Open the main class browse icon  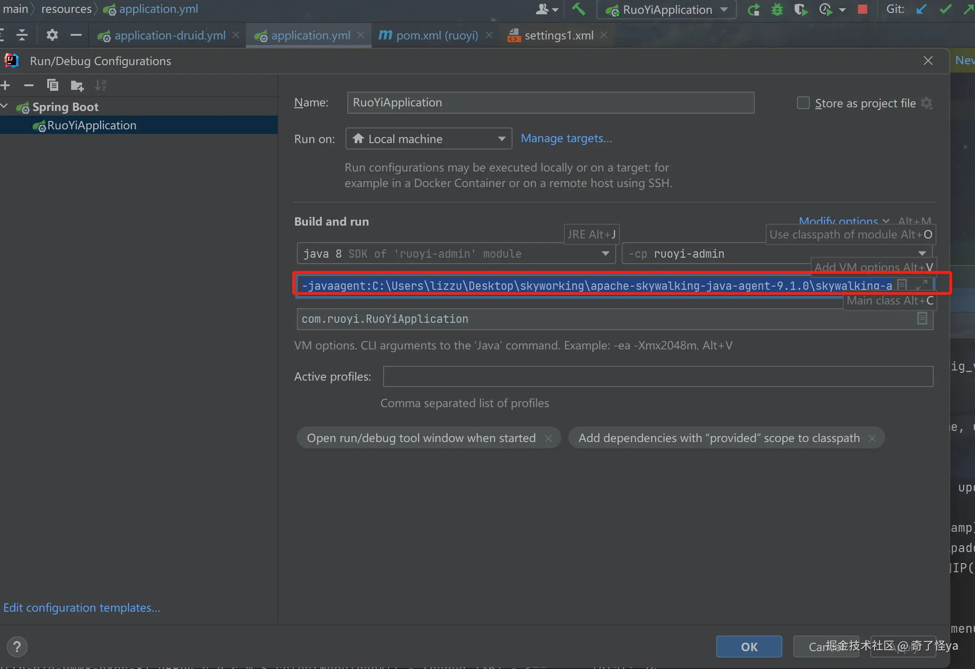[x=922, y=319]
